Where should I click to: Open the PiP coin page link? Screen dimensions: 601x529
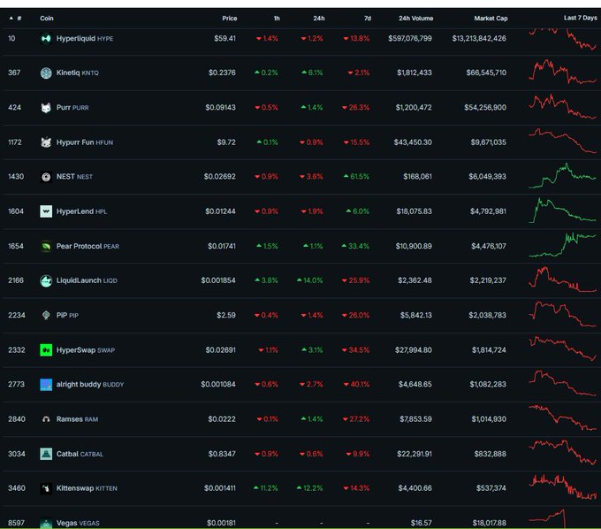pyautogui.click(x=67, y=315)
